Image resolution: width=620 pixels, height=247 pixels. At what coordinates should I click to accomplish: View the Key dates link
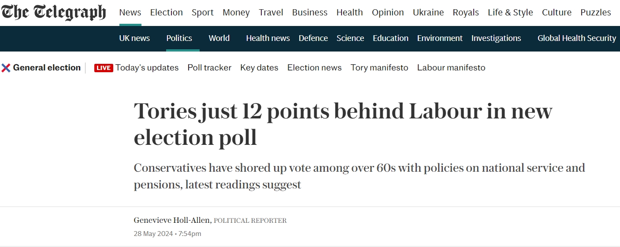259,68
